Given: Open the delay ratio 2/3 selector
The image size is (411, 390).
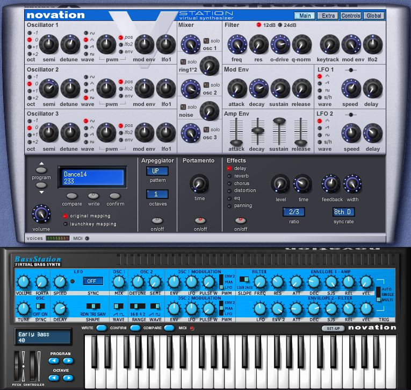Looking at the screenshot, I should tap(293, 212).
